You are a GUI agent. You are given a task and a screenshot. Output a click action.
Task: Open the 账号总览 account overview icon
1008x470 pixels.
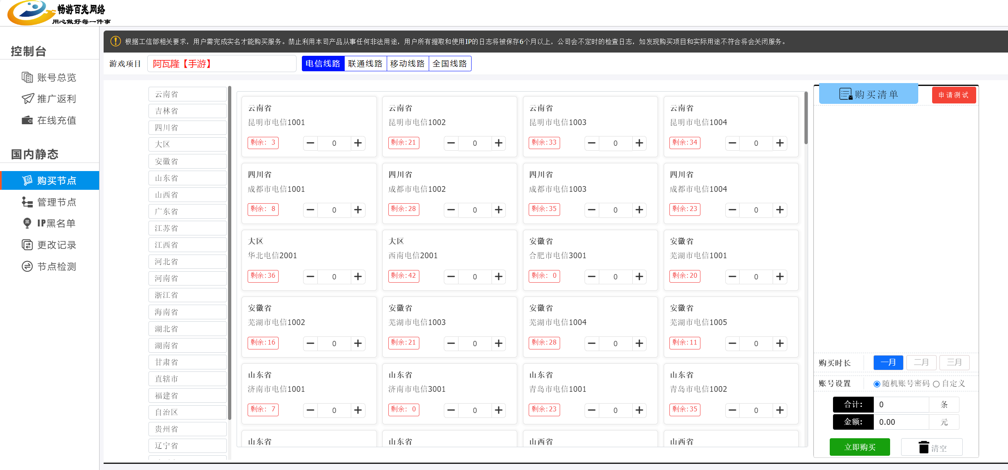coord(27,77)
